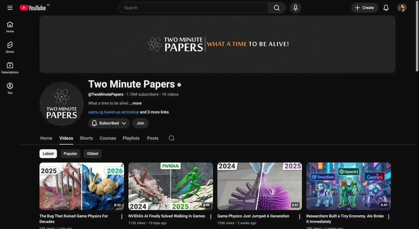Open title 'NVIDIA's AI Finally Solved Walking In Games'
419x229 pixels.
click(167, 216)
